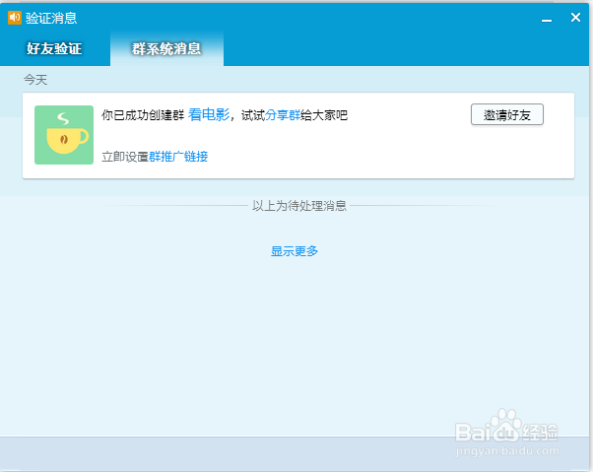Minimize the 验证消息 window

547,19
